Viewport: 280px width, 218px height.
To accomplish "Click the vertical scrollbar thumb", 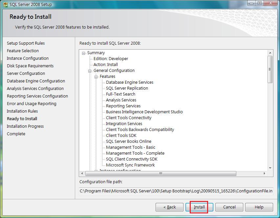I will click(270, 69).
